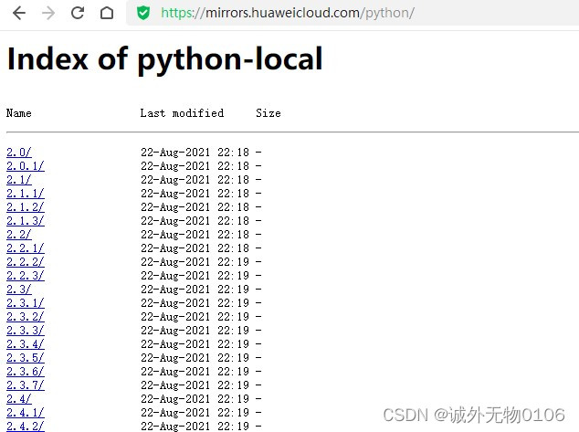The height and width of the screenshot is (432, 579).
Task: Select the modified date of the 2.2.2/ row
Action: click(x=195, y=261)
